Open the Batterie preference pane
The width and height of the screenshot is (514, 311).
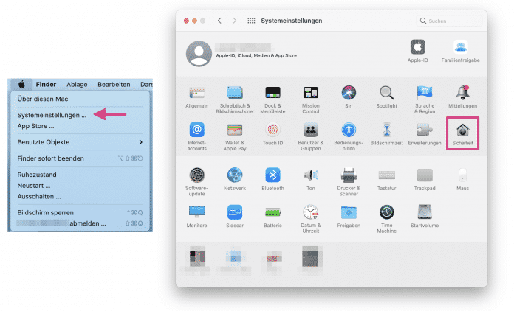point(273,212)
